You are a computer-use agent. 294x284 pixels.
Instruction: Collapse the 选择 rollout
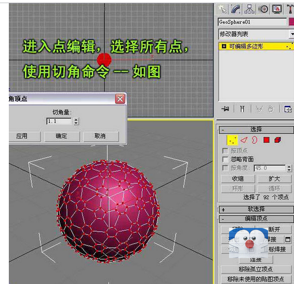(256, 129)
